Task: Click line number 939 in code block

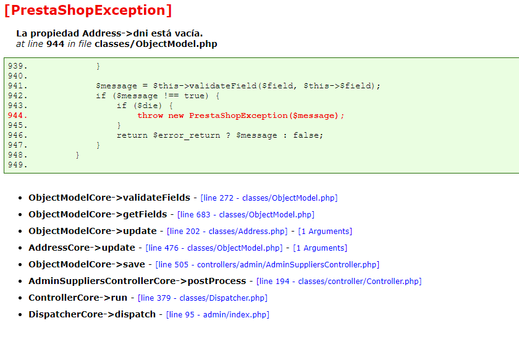Action: click(x=17, y=66)
